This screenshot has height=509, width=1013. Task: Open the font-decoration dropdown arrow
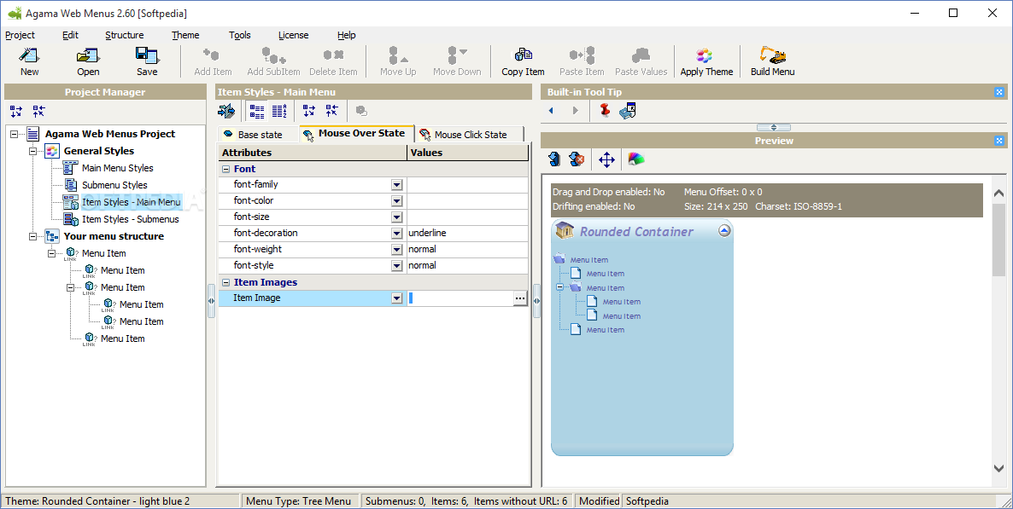point(396,233)
